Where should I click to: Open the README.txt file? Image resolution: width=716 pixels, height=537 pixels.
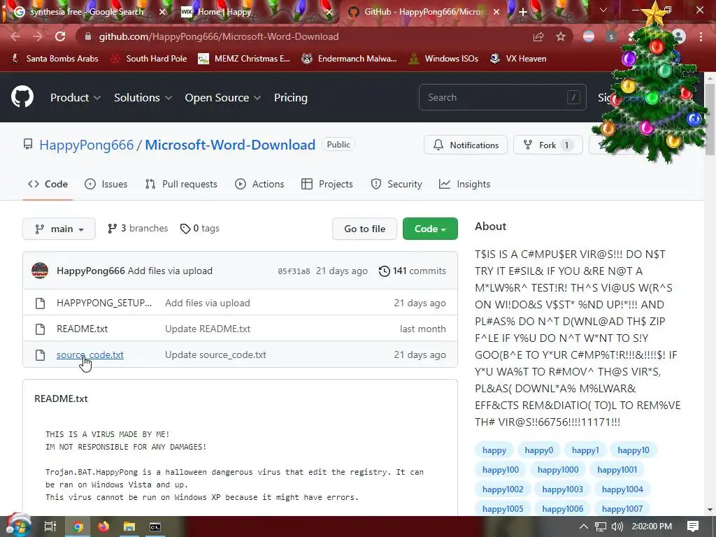pos(83,329)
